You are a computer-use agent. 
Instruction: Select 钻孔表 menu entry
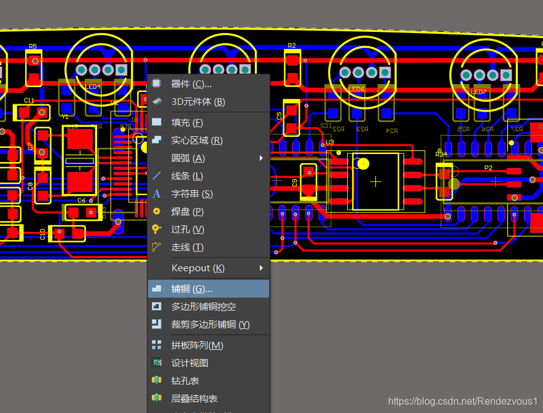pos(208,380)
